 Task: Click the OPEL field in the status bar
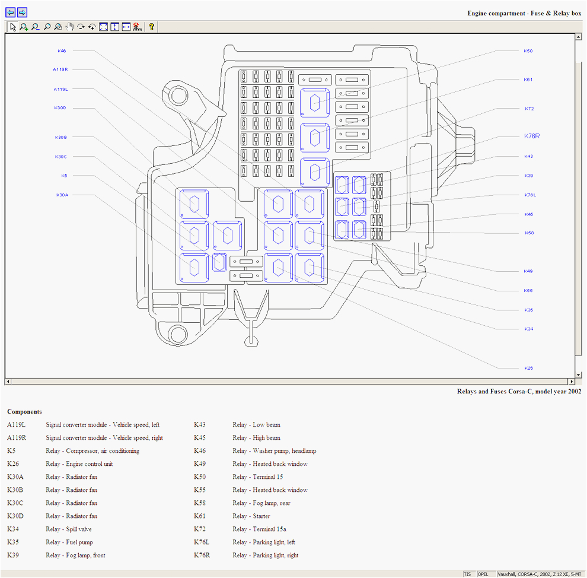tap(486, 574)
